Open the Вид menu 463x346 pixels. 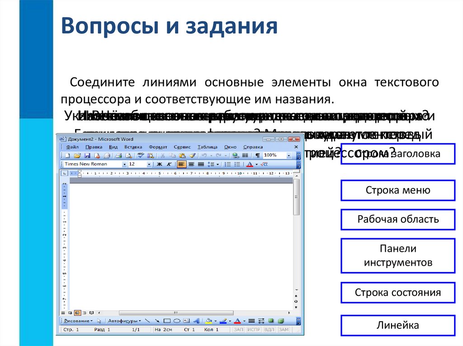click(113, 147)
